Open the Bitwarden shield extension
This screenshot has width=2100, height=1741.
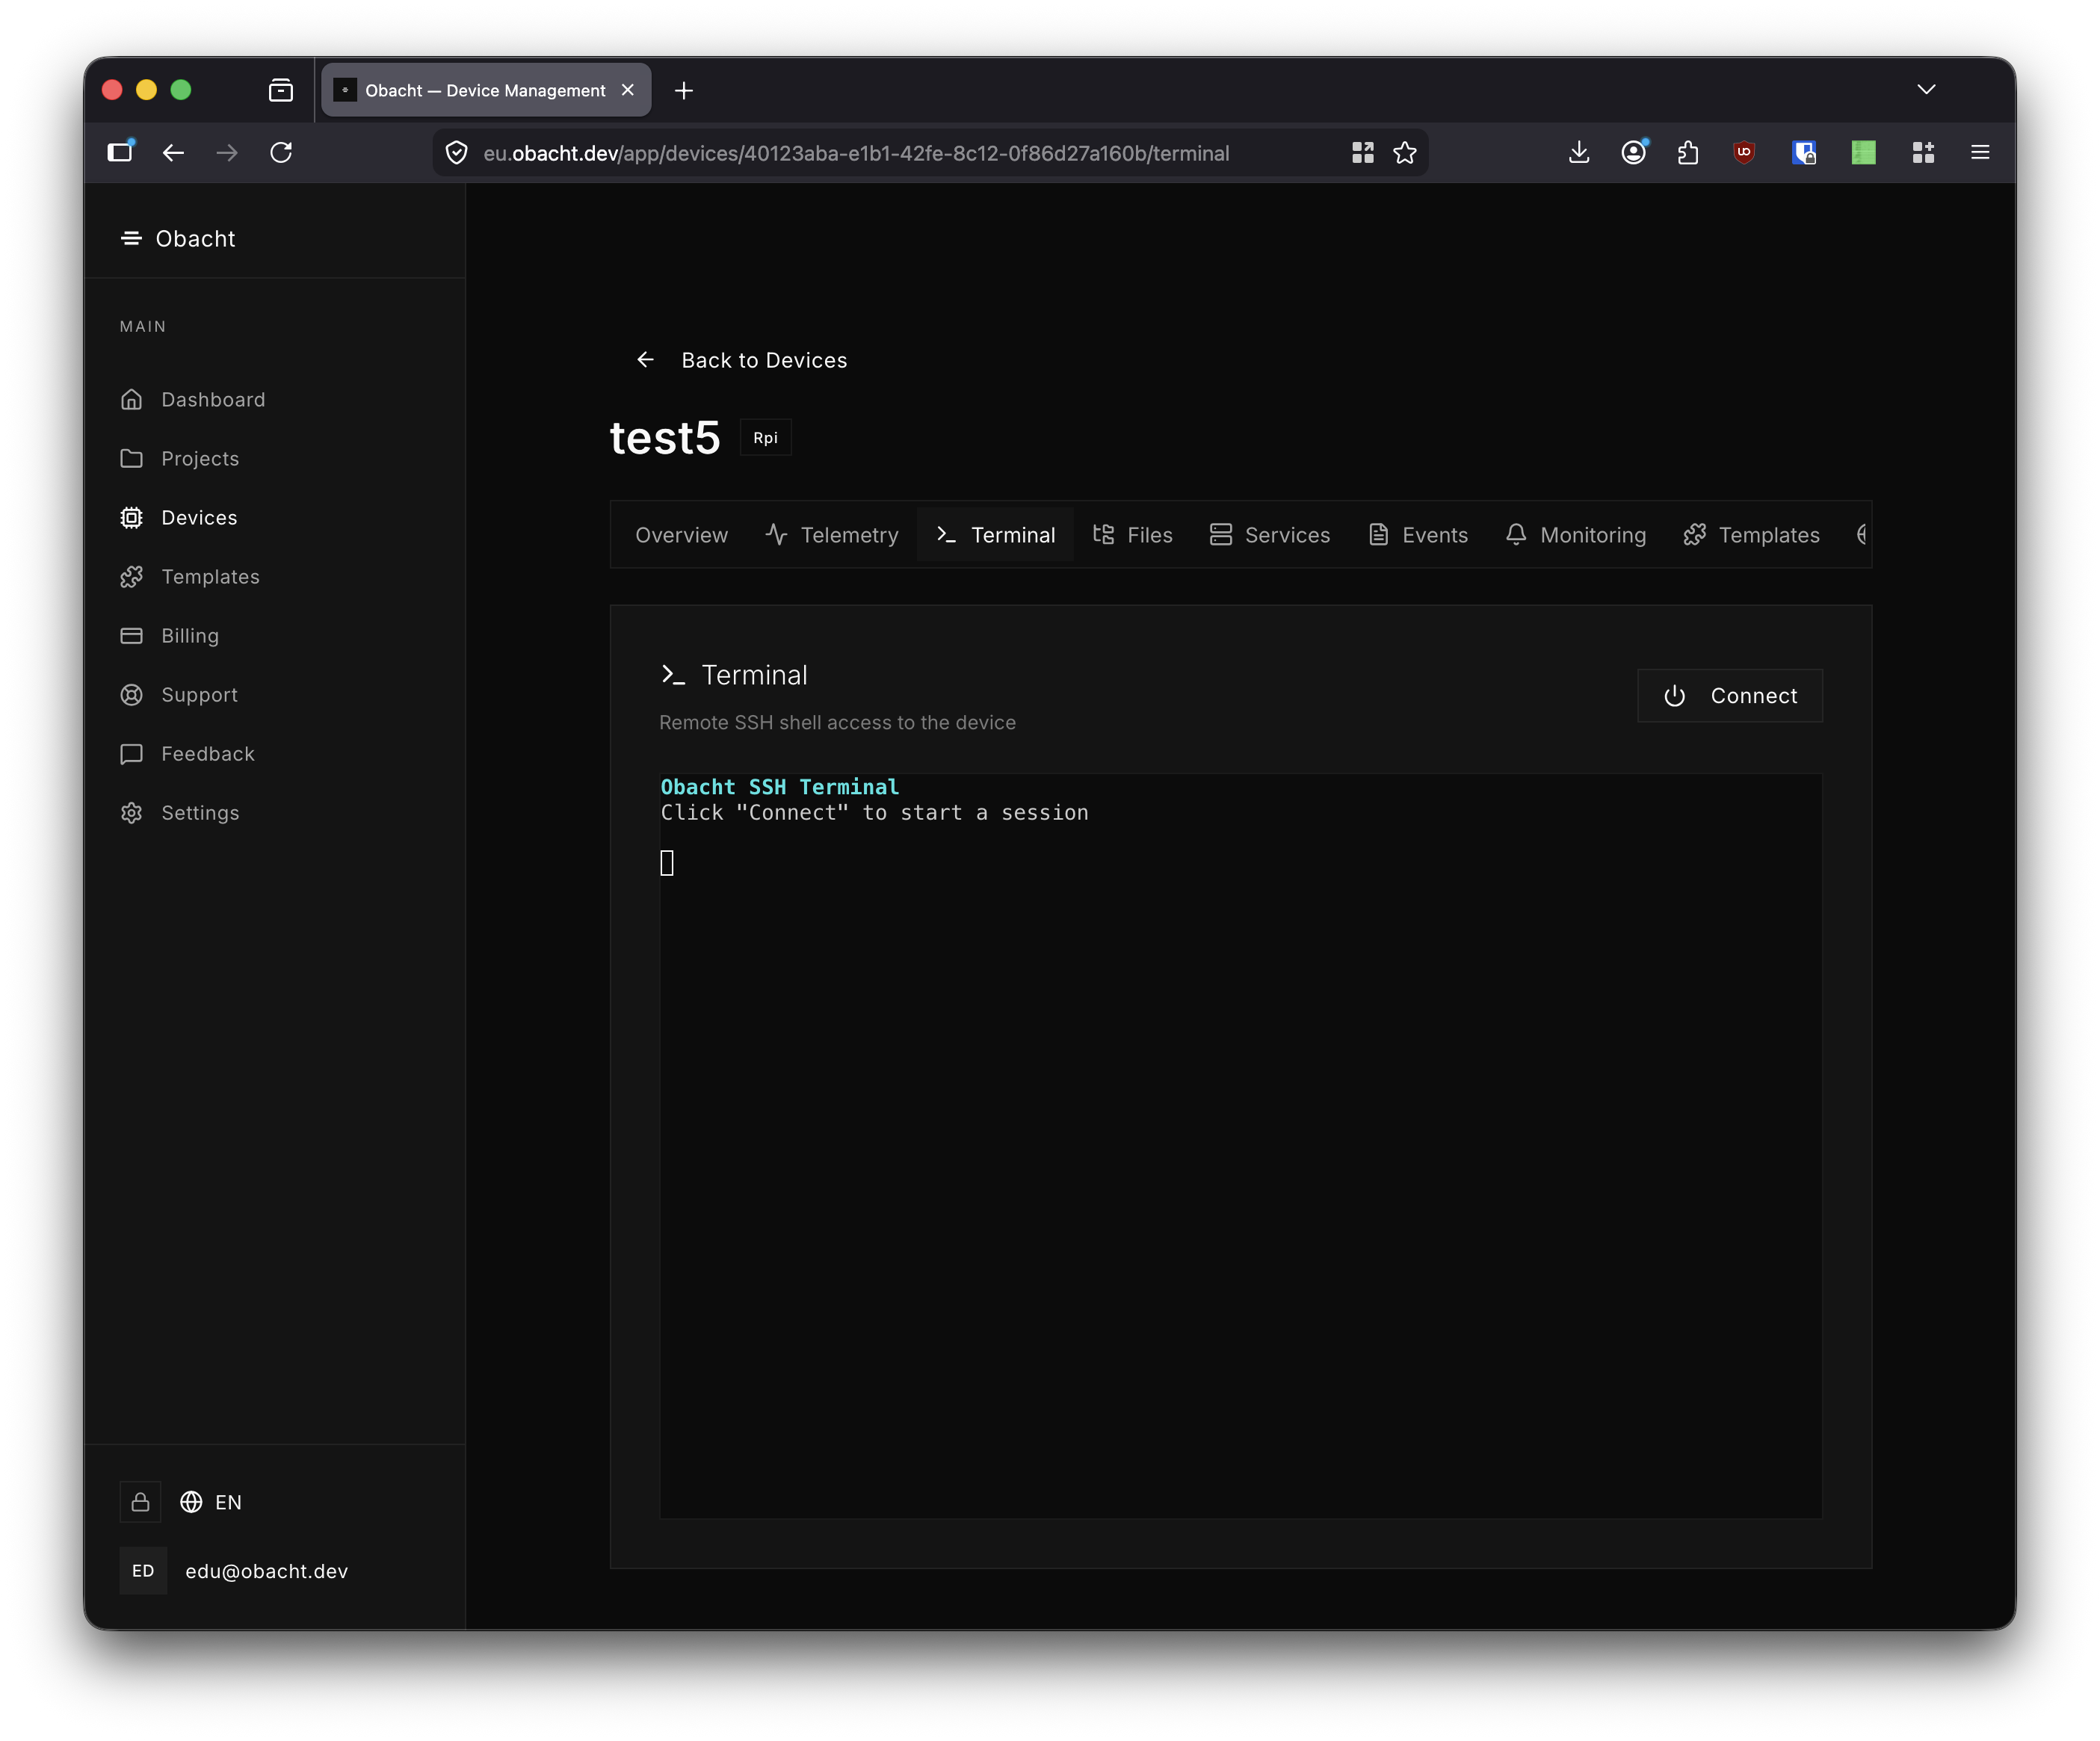1804,152
